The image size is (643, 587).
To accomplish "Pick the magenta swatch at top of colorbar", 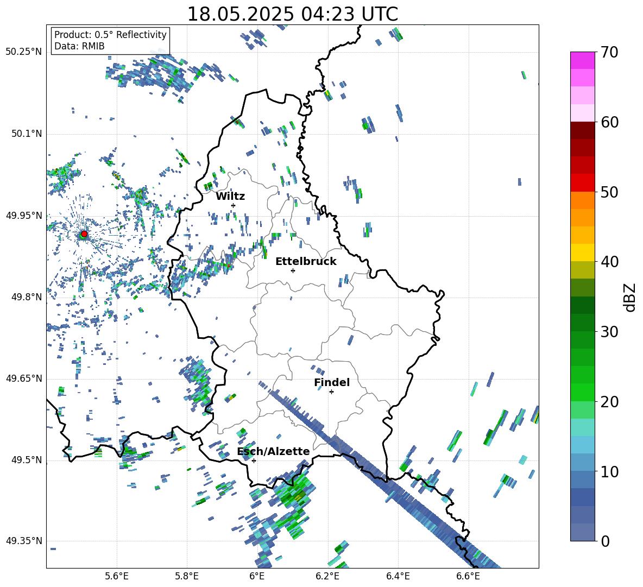I will coord(582,60).
